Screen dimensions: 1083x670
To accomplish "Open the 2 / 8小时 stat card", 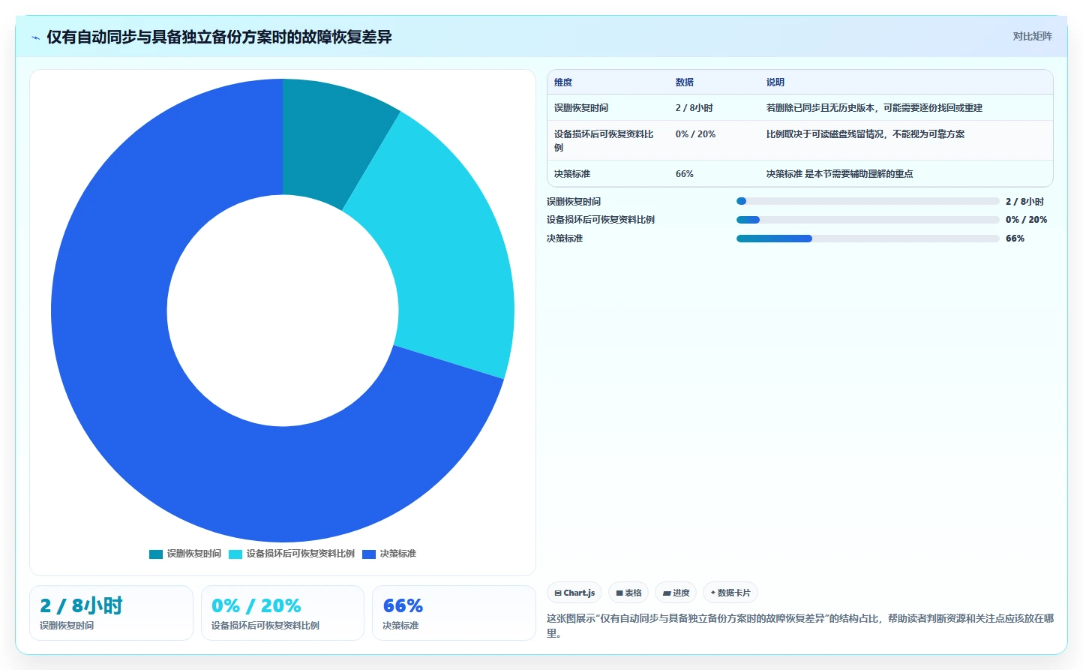I will point(111,613).
